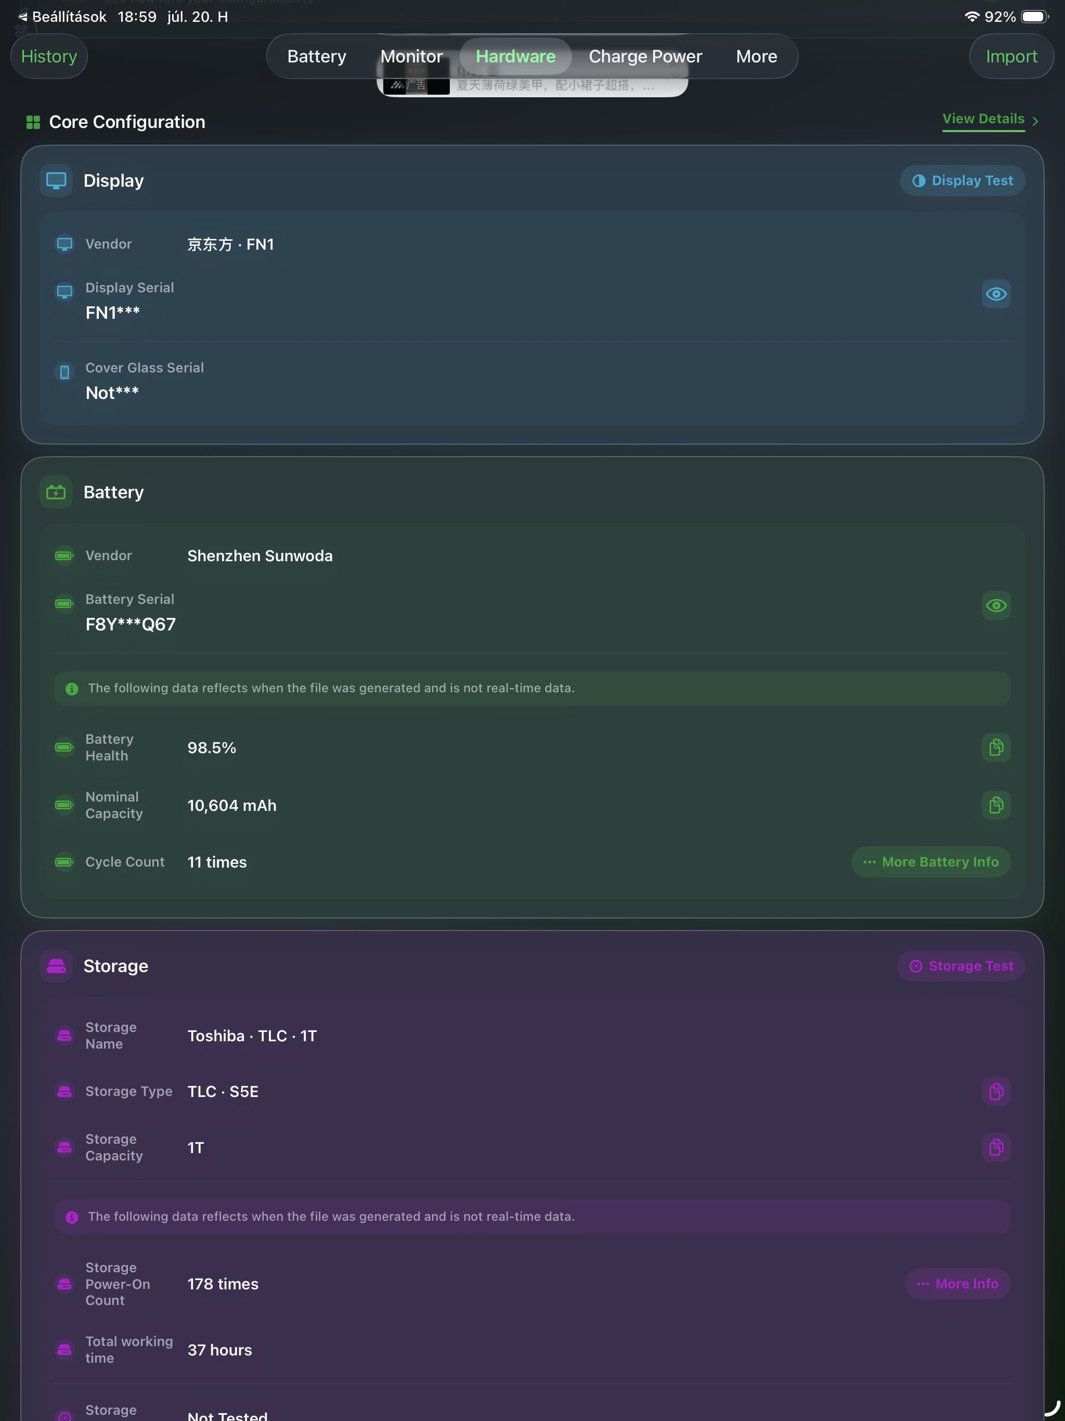Viewport: 1065px width, 1421px height.
Task: Copy the Battery Health value
Action: (996, 747)
